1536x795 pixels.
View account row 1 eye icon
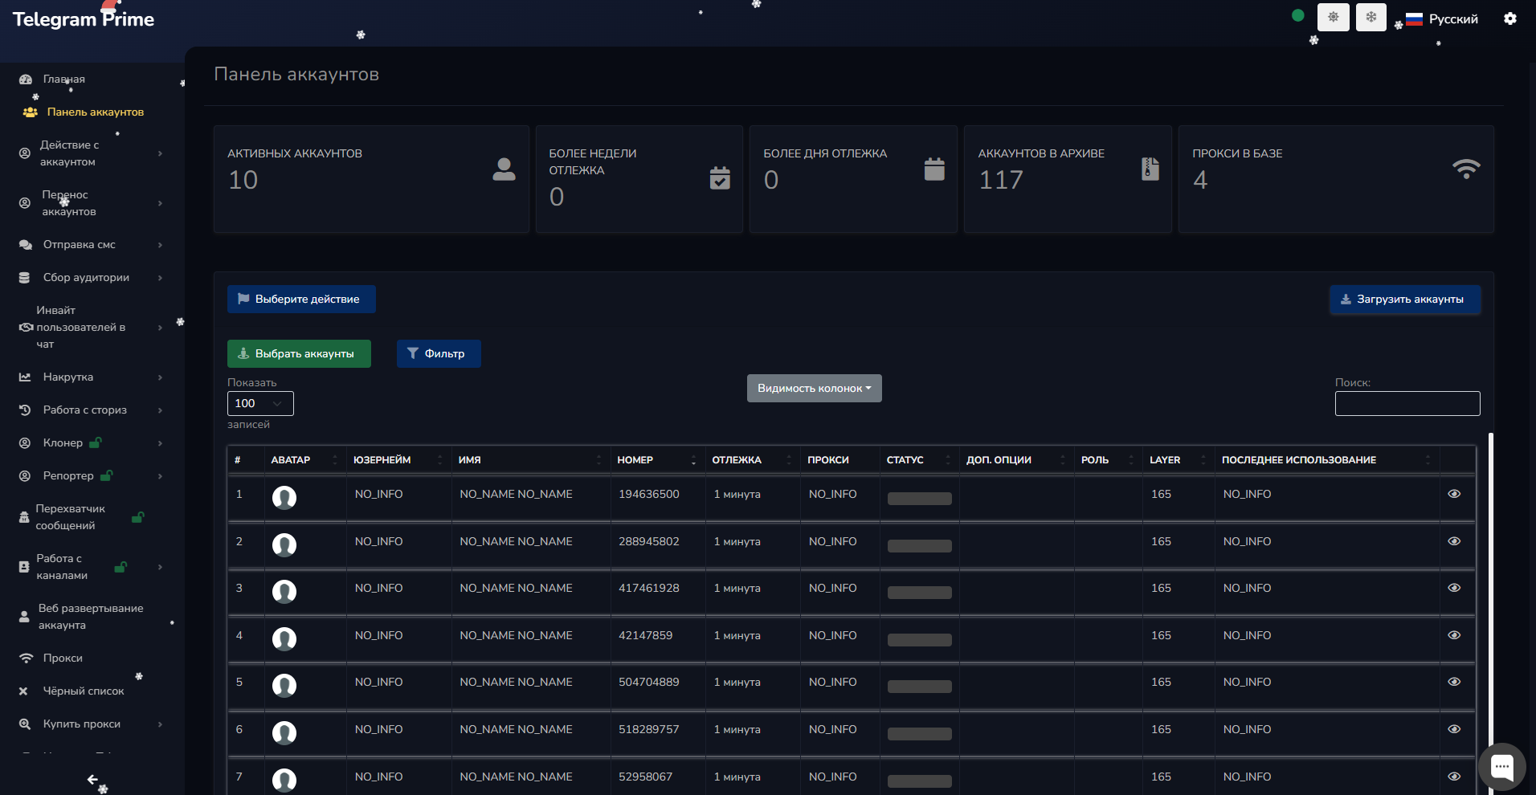coord(1454,494)
